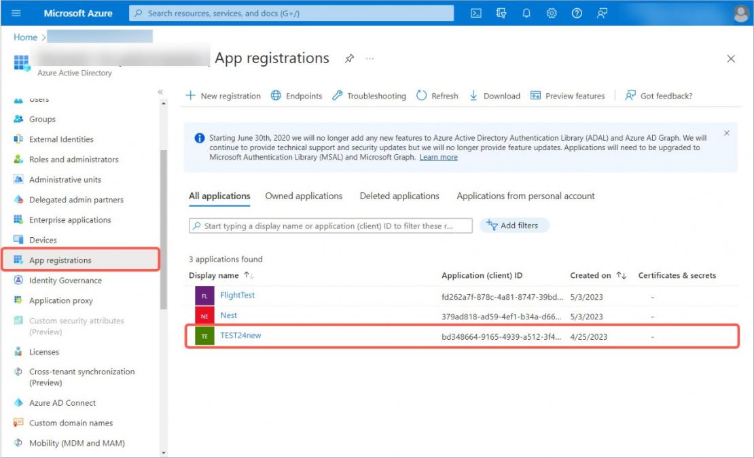
Task: Open the feedback icon in top bar
Action: point(602,13)
